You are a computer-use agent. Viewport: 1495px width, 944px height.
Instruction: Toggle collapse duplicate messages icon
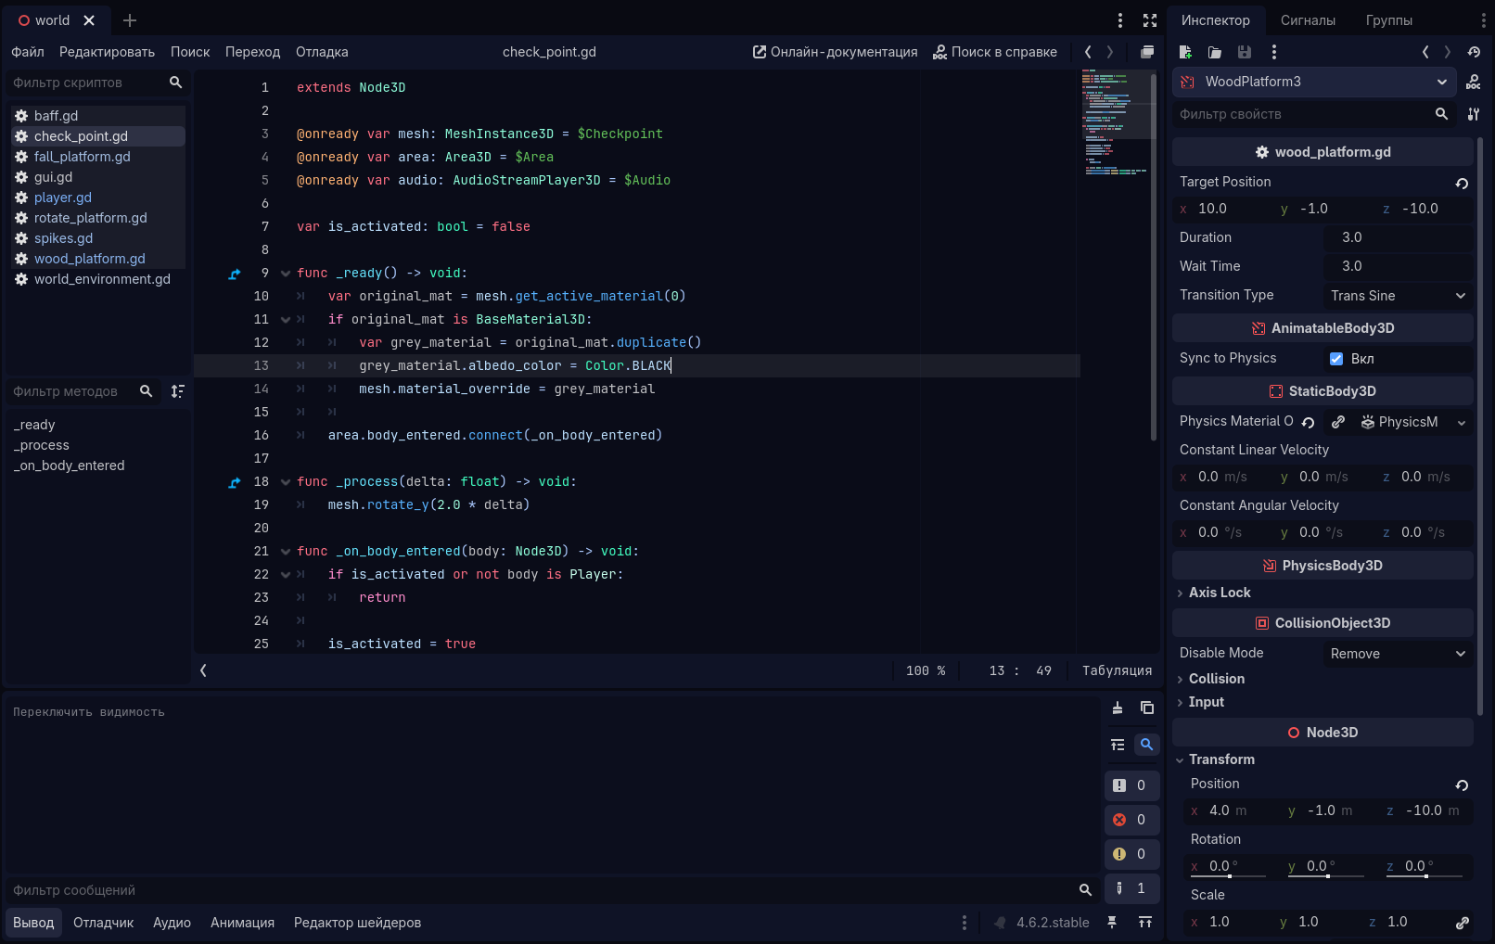[1118, 745]
